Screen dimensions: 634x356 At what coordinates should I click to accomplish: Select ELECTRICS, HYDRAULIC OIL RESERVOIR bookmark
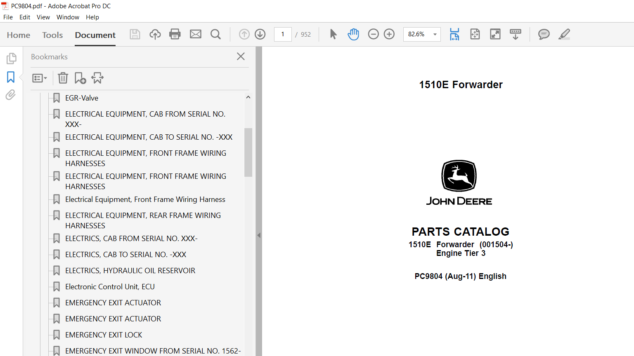(130, 271)
